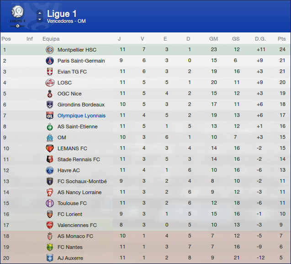The image size is (291, 264).
Task: Sort table by Equipa column header
Action: point(51,39)
